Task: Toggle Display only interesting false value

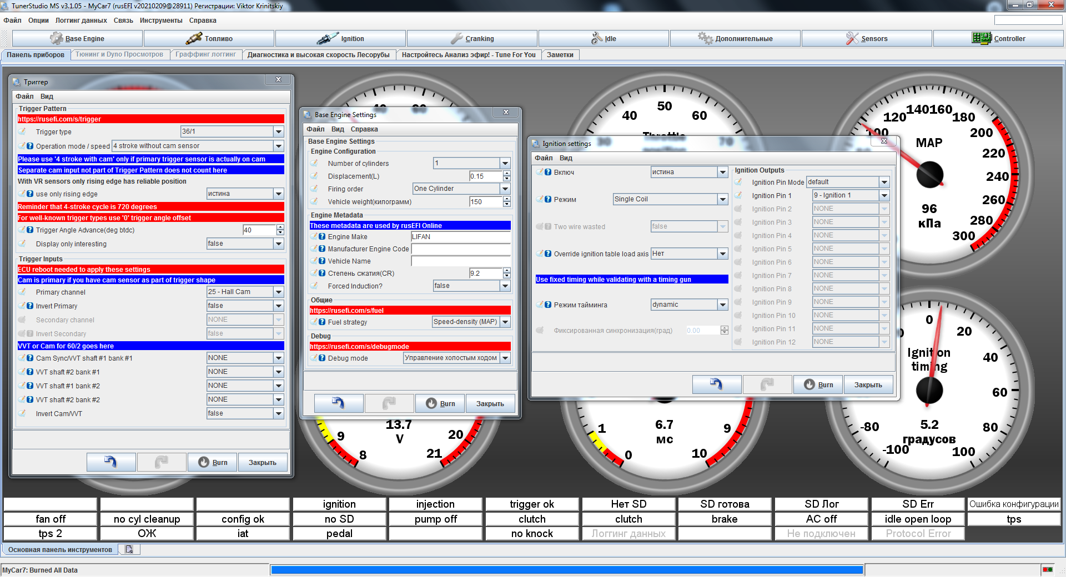Action: point(245,244)
